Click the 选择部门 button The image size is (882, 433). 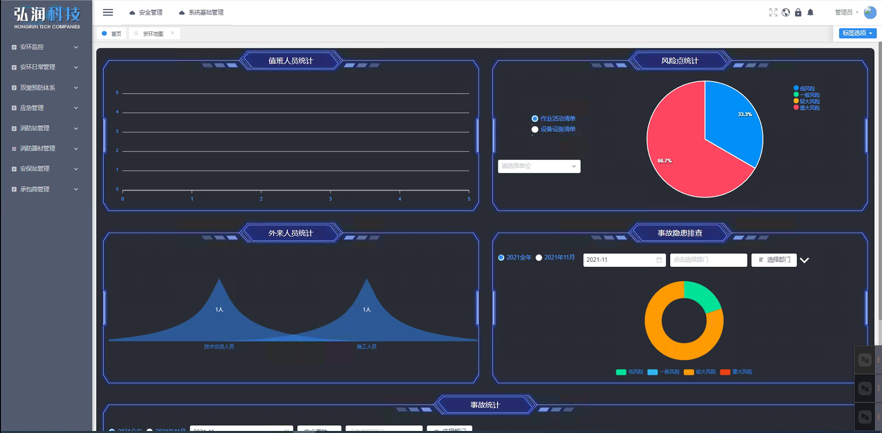[x=774, y=260]
